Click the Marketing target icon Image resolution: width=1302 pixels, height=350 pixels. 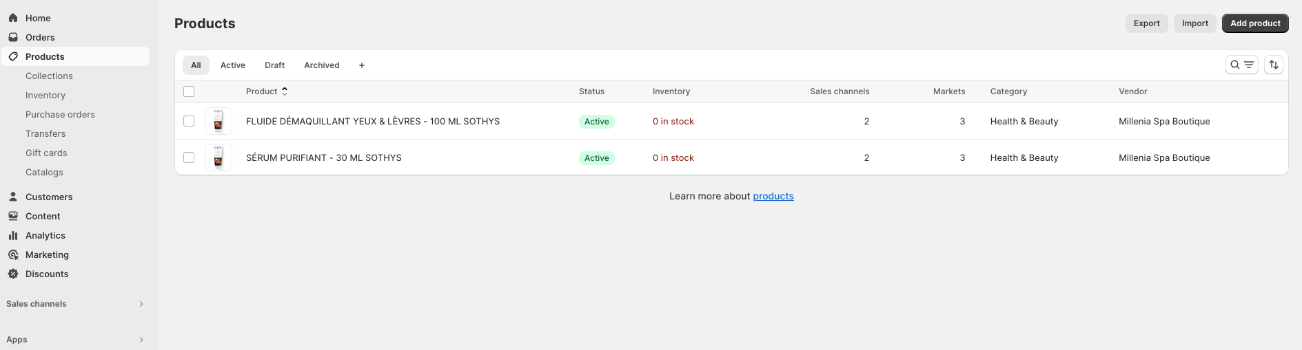[13, 254]
